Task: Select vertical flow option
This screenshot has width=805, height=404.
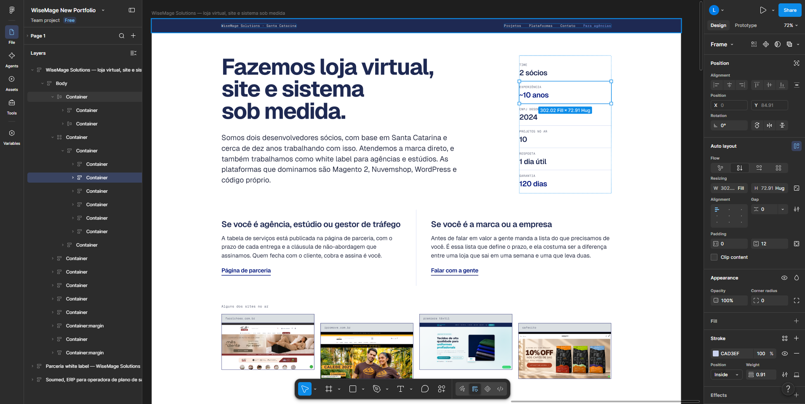Action: click(x=740, y=168)
